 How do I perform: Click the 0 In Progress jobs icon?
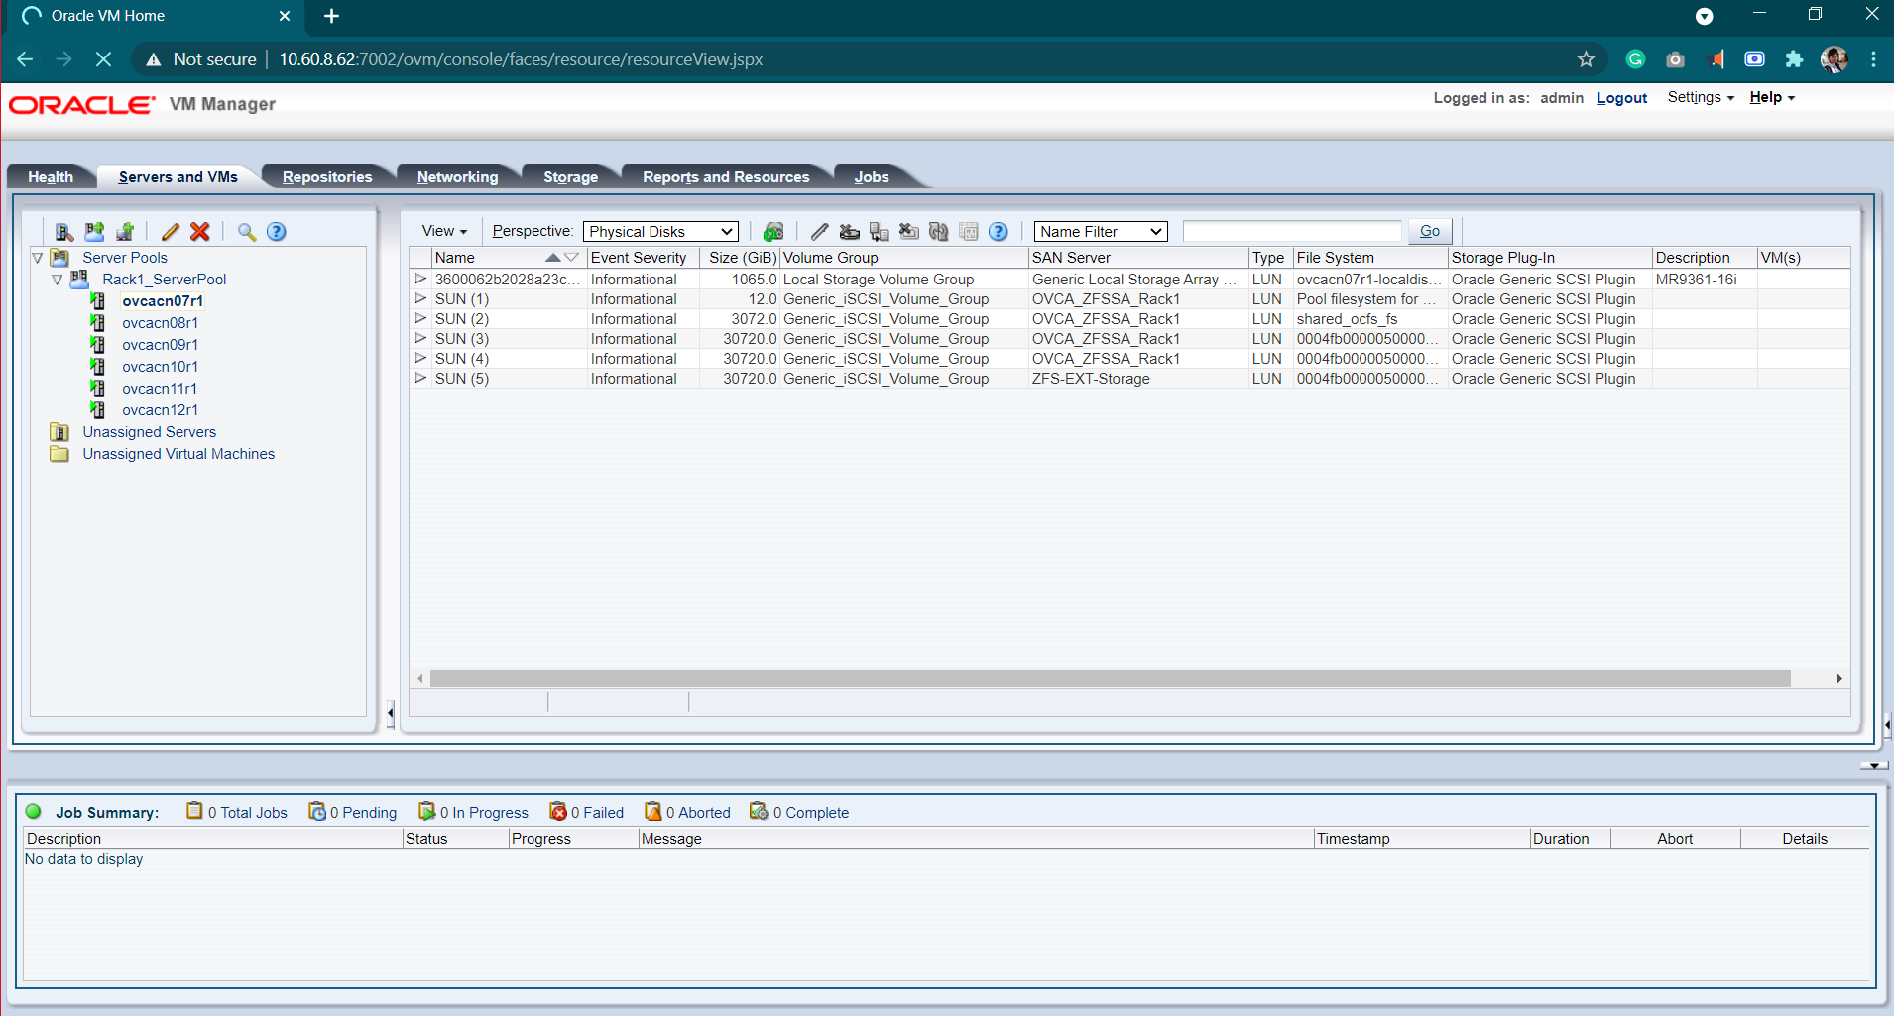[427, 811]
